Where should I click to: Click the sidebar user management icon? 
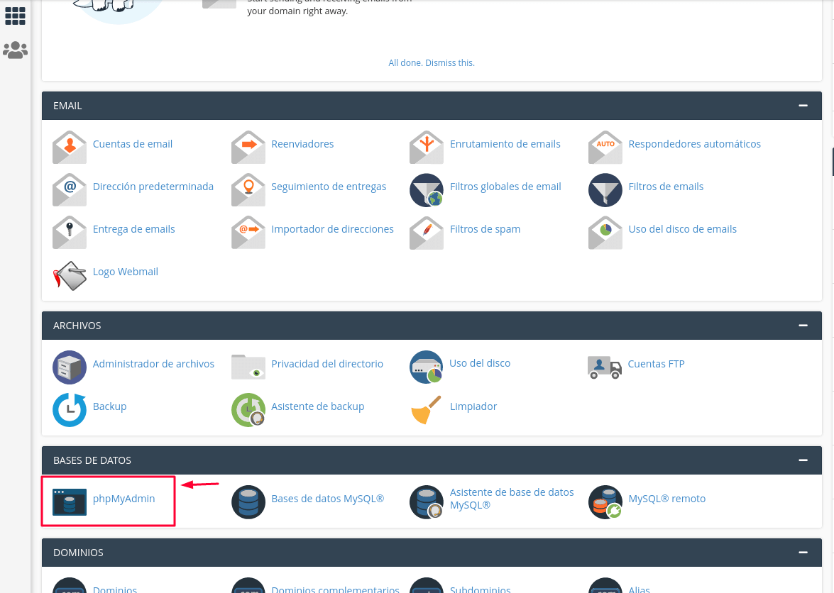[15, 50]
